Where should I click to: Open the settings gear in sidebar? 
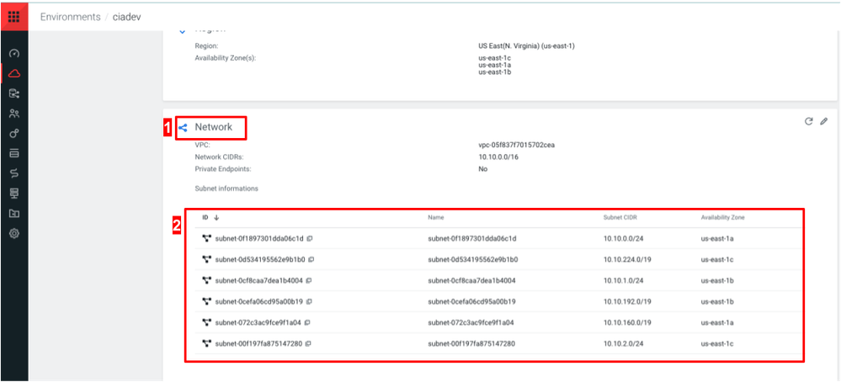[x=14, y=234]
